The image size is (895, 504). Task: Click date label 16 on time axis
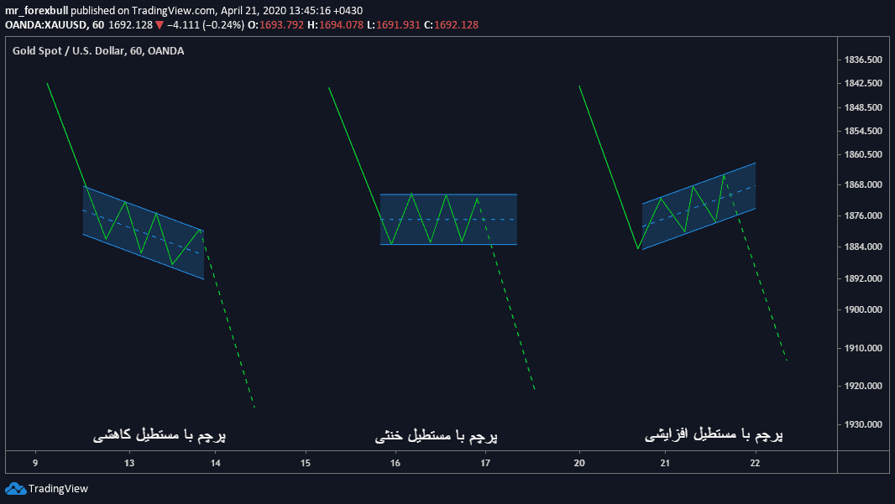[x=395, y=463]
